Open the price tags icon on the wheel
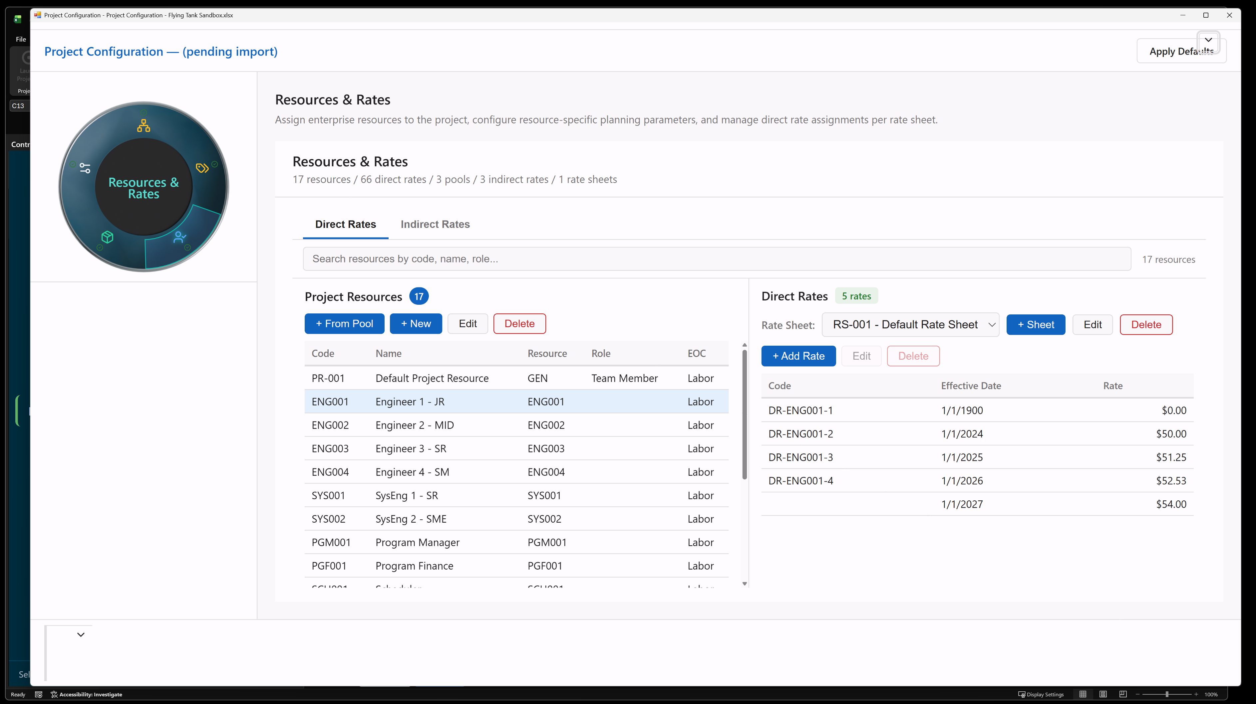This screenshot has width=1256, height=704. pos(202,168)
